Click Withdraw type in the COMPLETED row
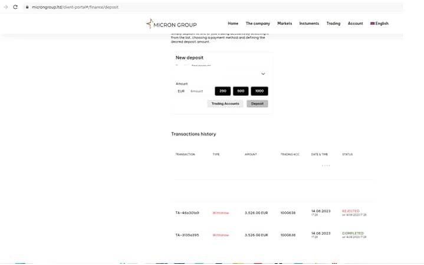The height and width of the screenshot is (265, 424). pos(221,235)
